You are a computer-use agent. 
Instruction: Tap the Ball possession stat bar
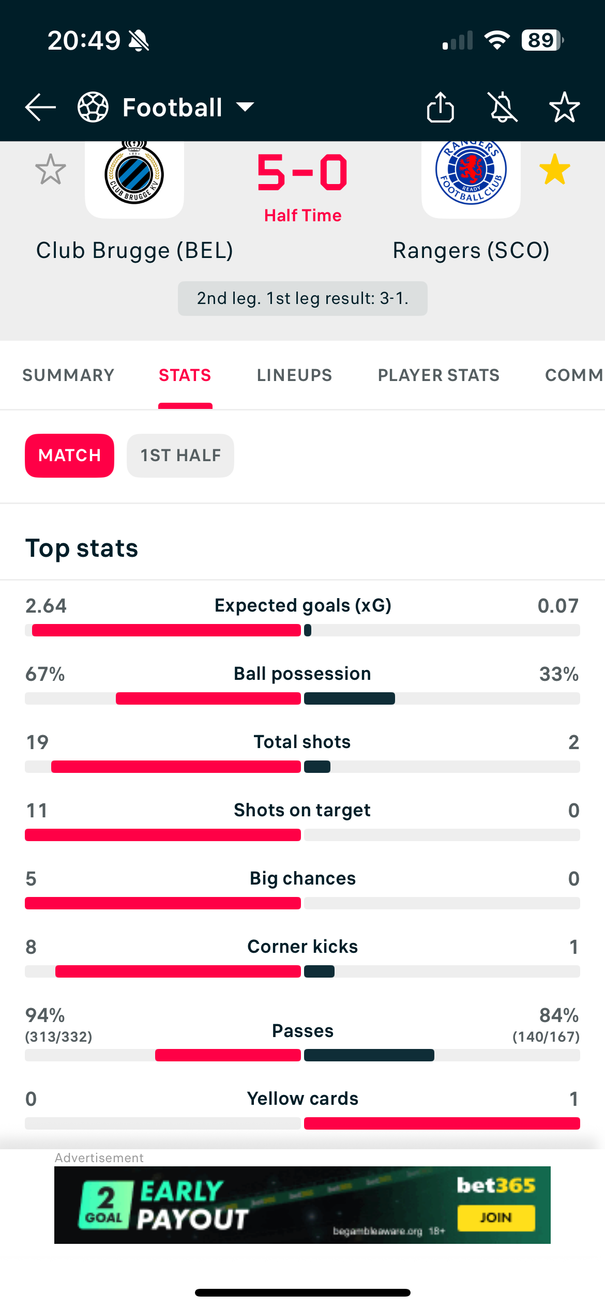[x=303, y=698]
